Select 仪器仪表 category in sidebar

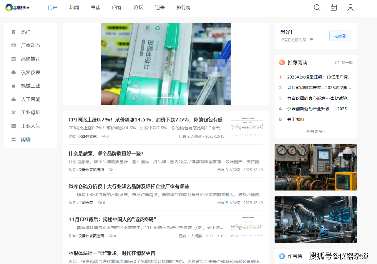[x=31, y=72]
